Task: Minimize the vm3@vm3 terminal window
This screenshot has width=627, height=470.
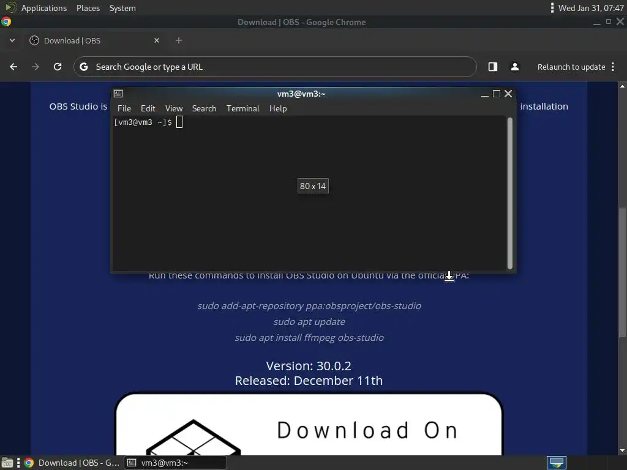Action: tap(485, 94)
